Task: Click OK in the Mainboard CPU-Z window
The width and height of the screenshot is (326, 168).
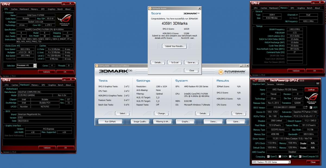Action: tap(65, 148)
